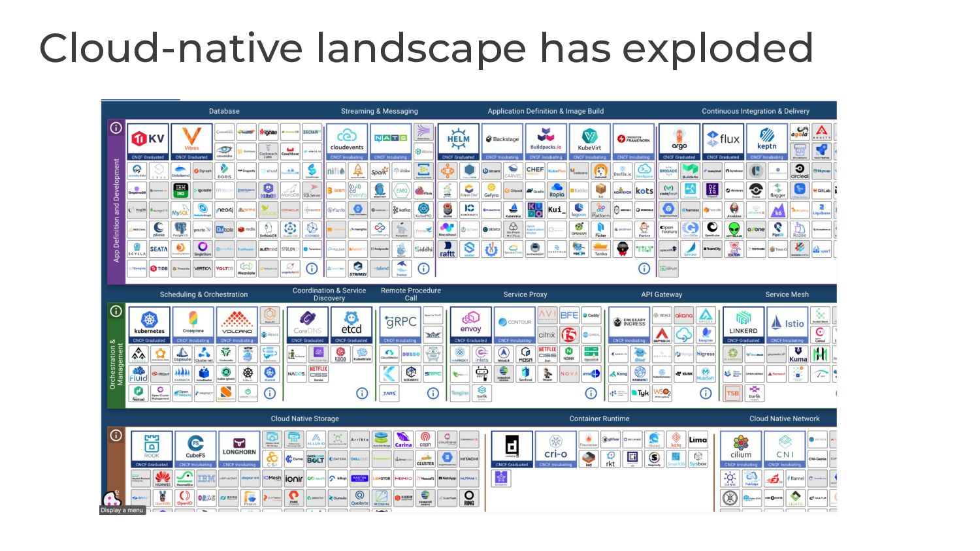Screen dimensions: 980x551
Task: Open the kubernetes project card
Action: tap(150, 325)
